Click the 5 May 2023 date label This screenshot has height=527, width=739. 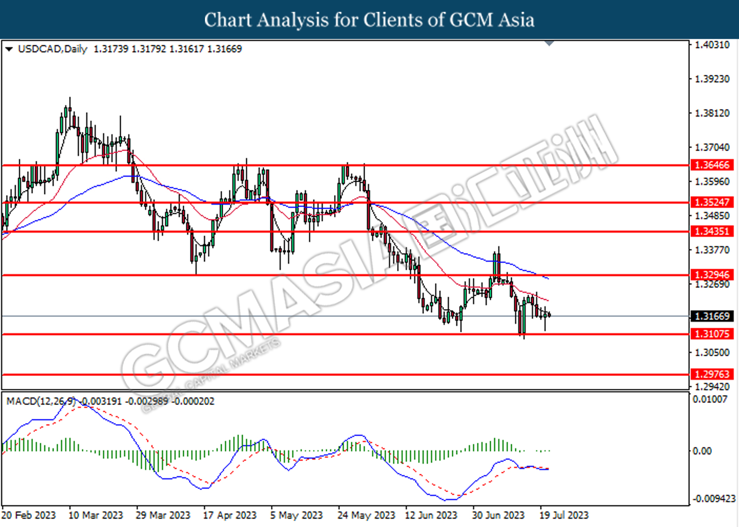(296, 515)
